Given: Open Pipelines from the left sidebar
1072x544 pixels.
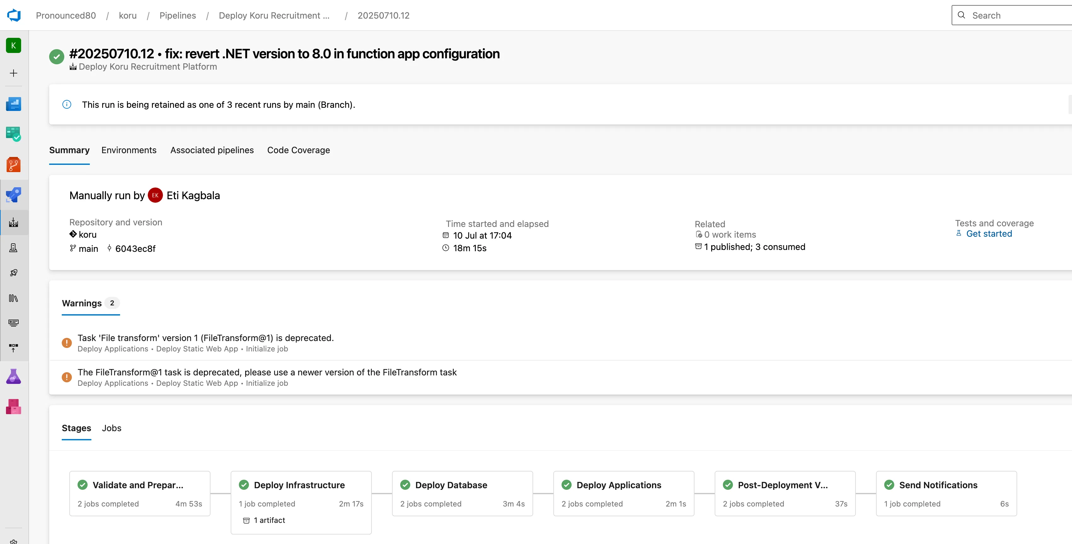Looking at the screenshot, I should coord(14,195).
